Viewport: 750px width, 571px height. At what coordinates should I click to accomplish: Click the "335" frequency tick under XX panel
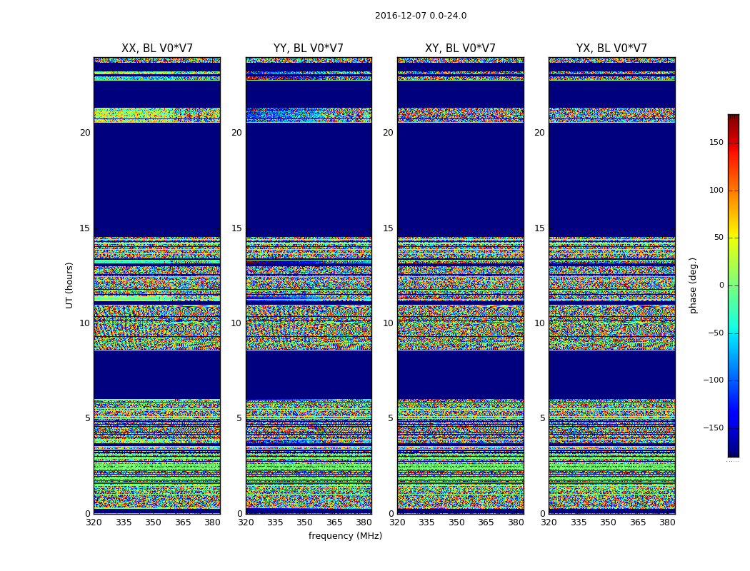124,522
